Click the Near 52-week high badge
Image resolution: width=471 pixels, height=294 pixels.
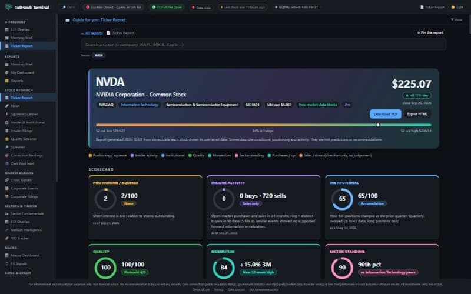[258, 272]
